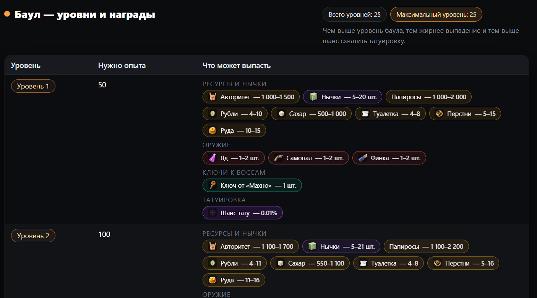Click the tattoo chance icon in Уровень 1
This screenshot has width=537, height=298.
click(213, 213)
